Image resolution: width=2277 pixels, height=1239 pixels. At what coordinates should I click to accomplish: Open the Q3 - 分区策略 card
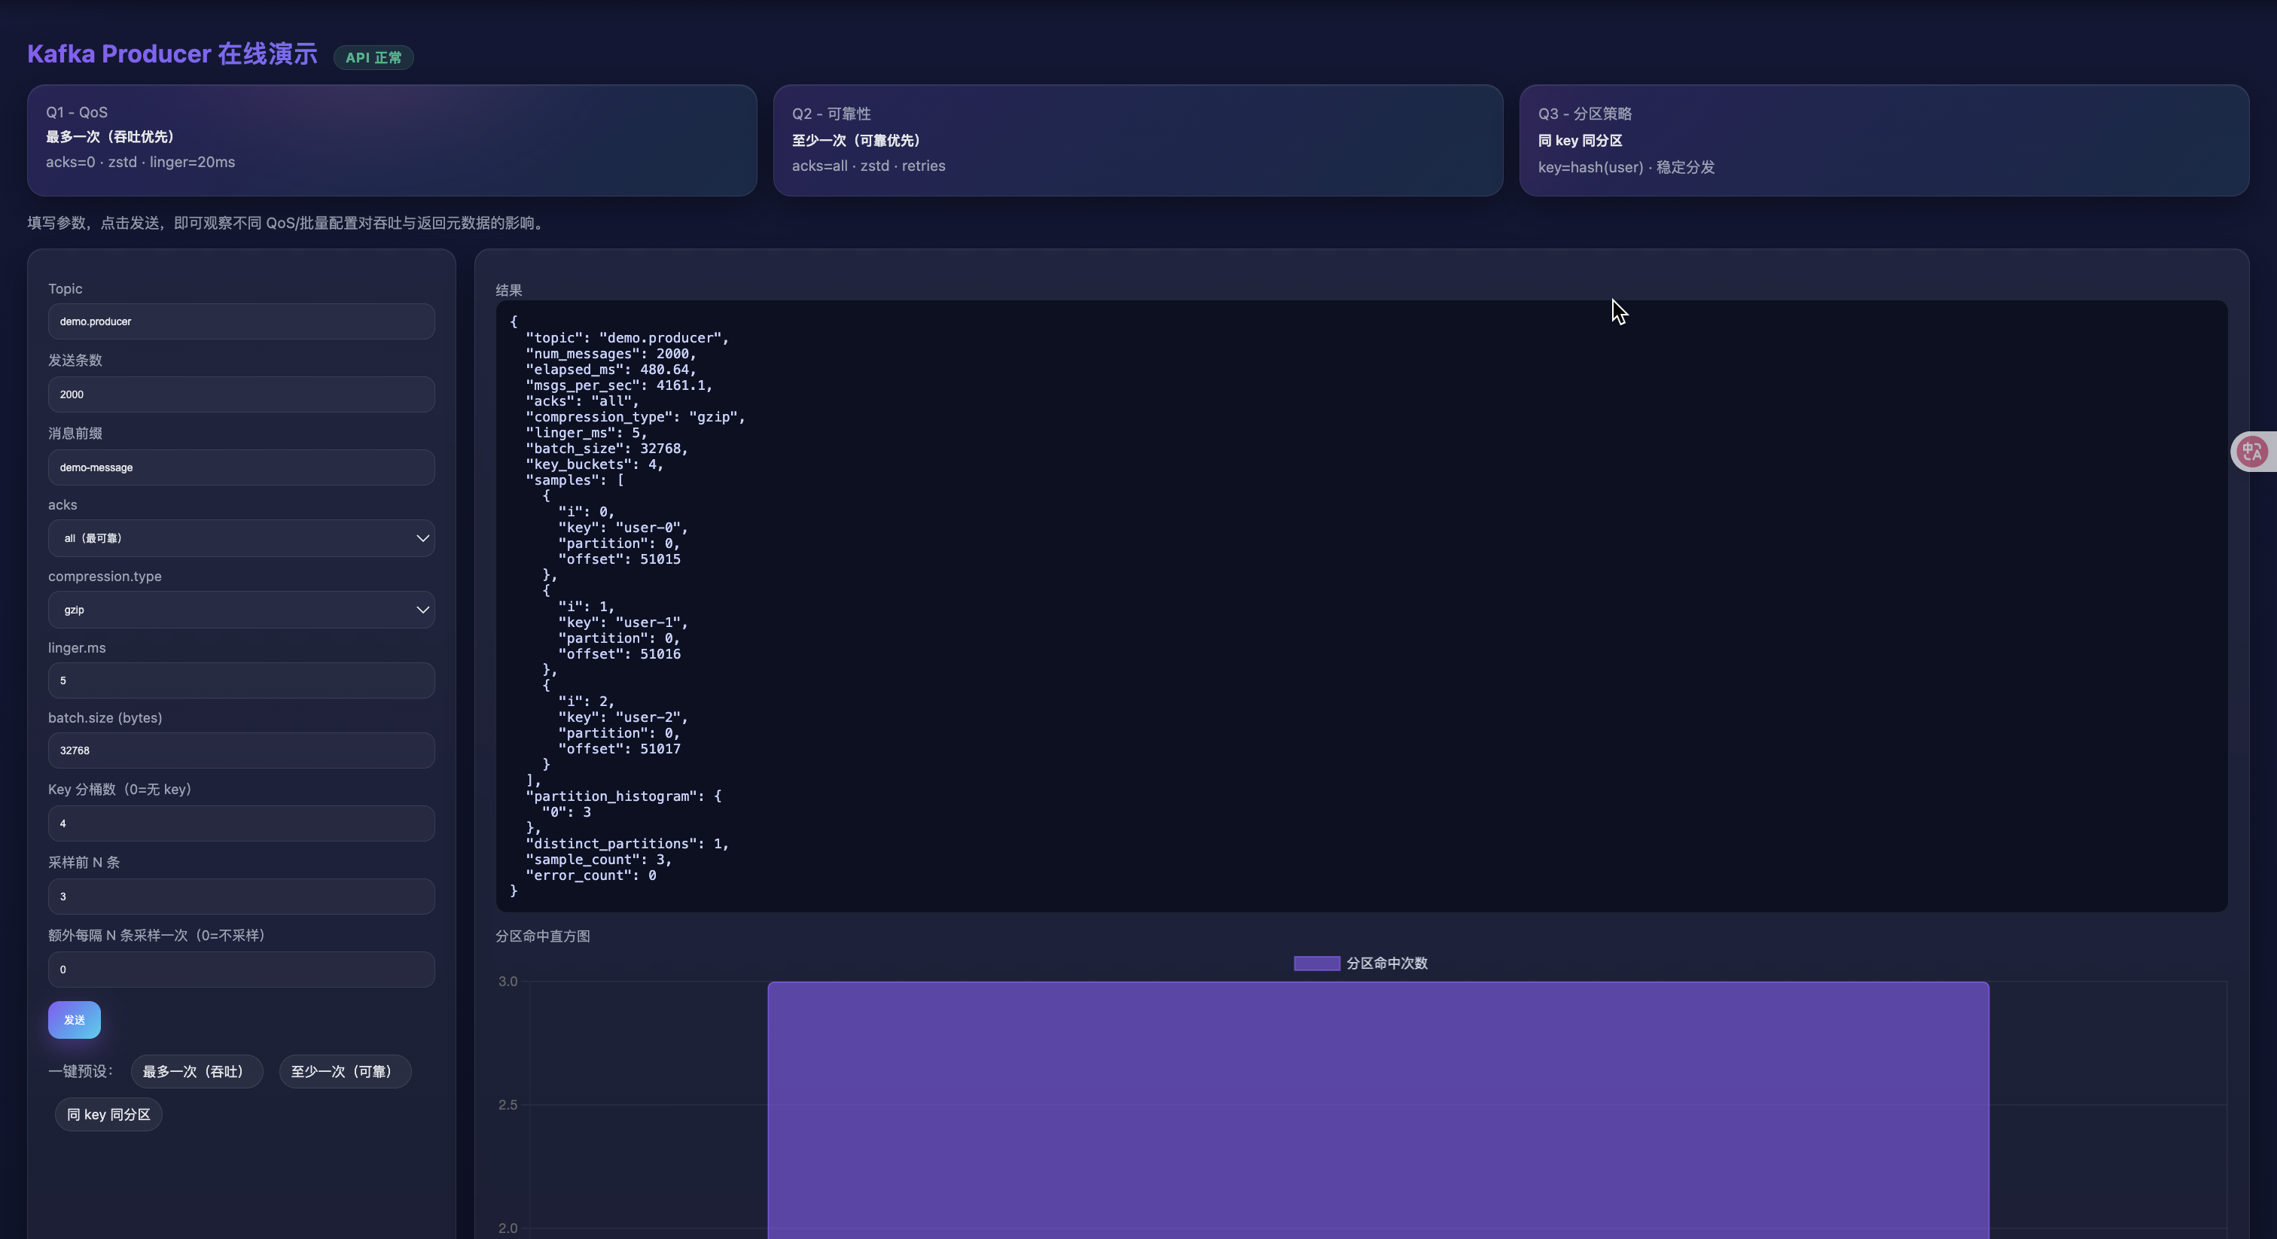pyautogui.click(x=1882, y=139)
